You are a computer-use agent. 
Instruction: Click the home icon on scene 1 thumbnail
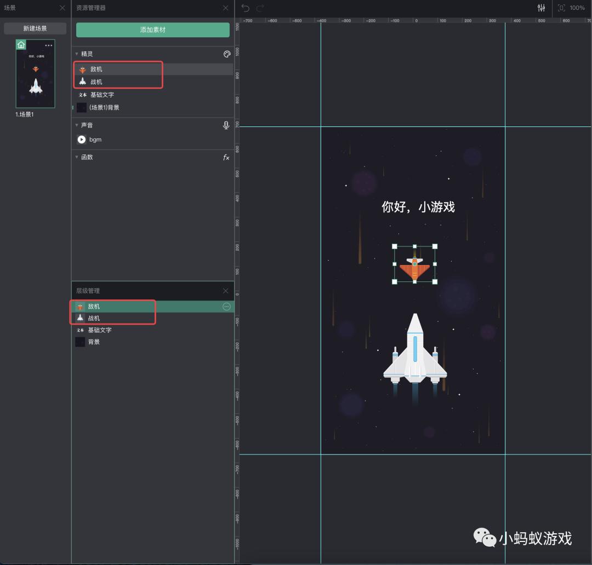tap(20, 44)
